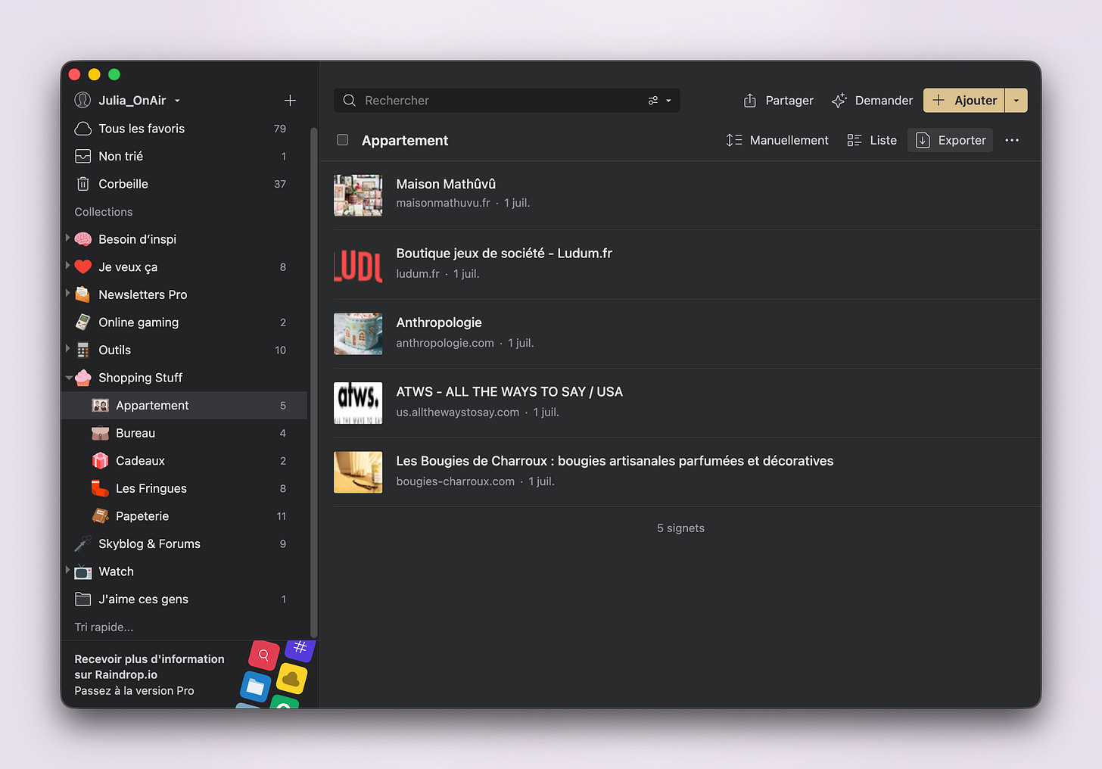1102x769 pixels.
Task: Open the Anthropologie bookmark title
Action: pyautogui.click(x=439, y=322)
